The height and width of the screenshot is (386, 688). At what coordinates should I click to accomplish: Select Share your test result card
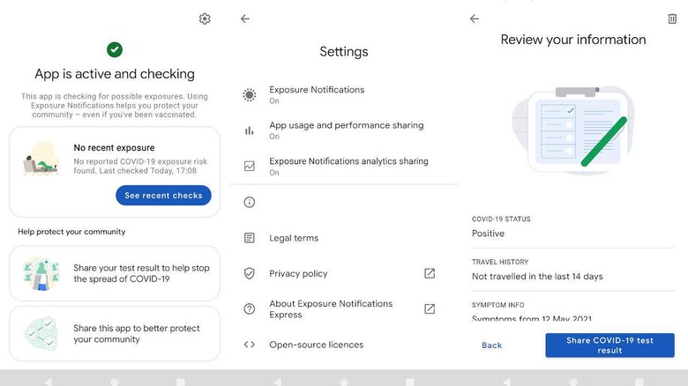pyautogui.click(x=115, y=273)
